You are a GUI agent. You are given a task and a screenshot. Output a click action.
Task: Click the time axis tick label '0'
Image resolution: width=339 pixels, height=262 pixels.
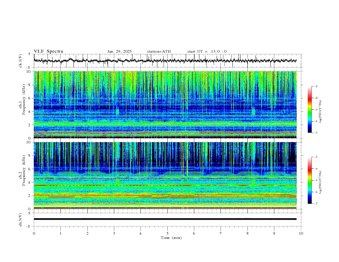click(34, 233)
